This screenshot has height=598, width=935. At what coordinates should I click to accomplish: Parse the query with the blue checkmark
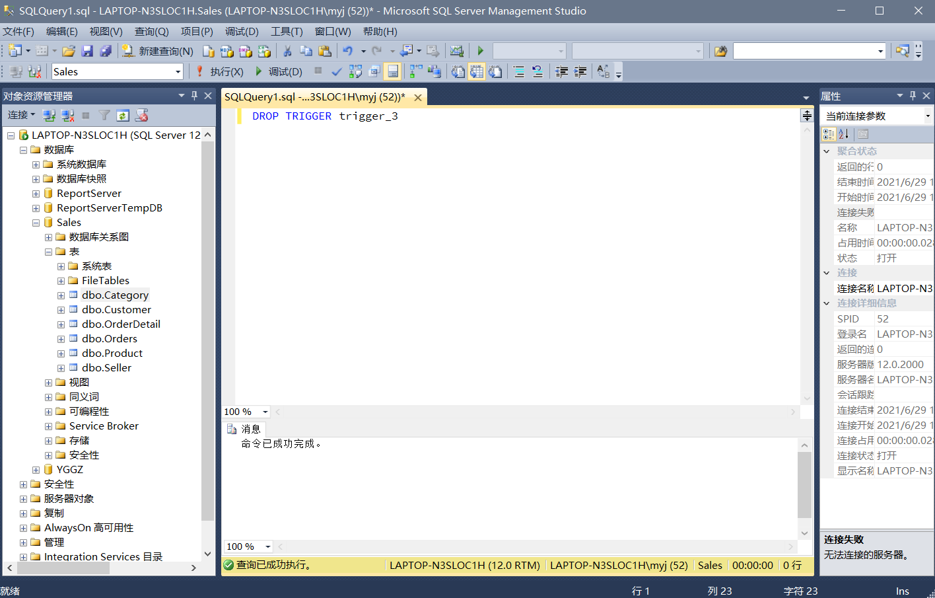[x=337, y=71]
